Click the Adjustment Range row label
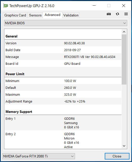Viewport: 132px width, 162px height. (x=19, y=101)
